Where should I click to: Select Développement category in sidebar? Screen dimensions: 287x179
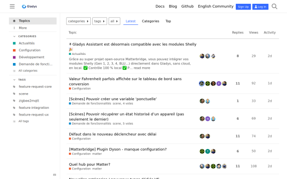pos(33,57)
